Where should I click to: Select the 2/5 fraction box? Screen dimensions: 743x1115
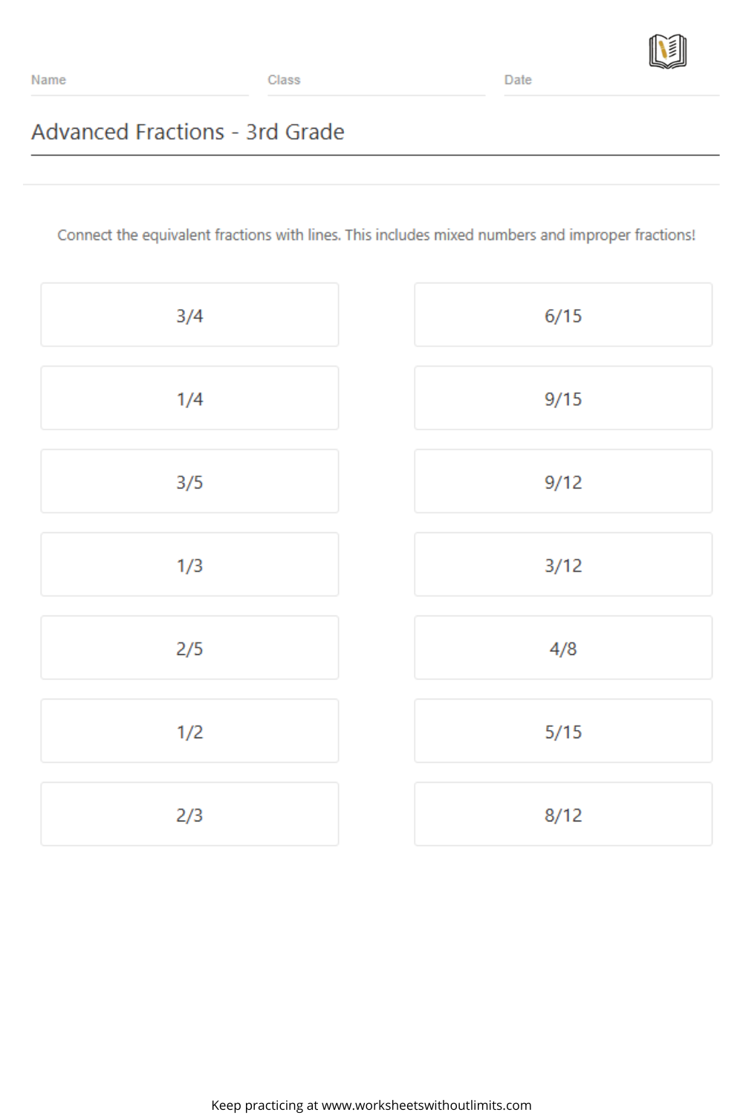189,647
